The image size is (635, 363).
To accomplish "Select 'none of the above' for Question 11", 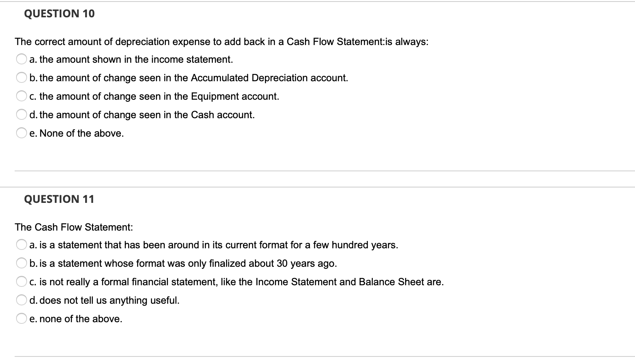I will pos(22,318).
